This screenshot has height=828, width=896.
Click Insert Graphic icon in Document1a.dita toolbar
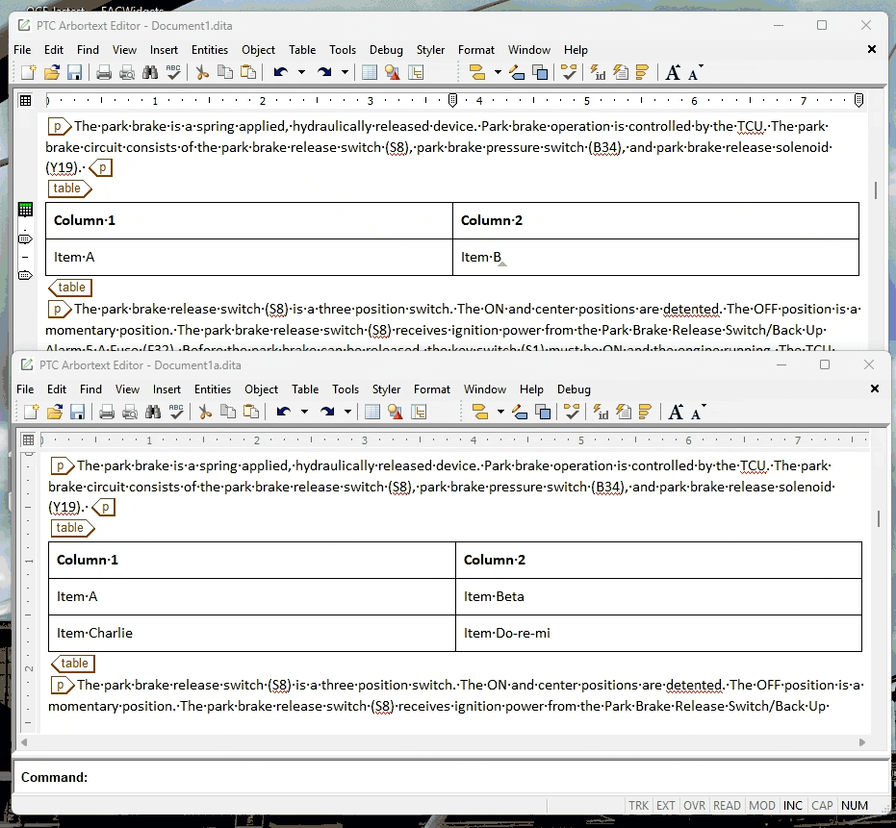tap(396, 412)
